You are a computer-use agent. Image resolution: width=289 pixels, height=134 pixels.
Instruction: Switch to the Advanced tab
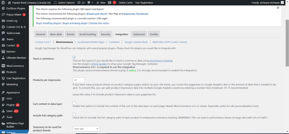[139, 34]
